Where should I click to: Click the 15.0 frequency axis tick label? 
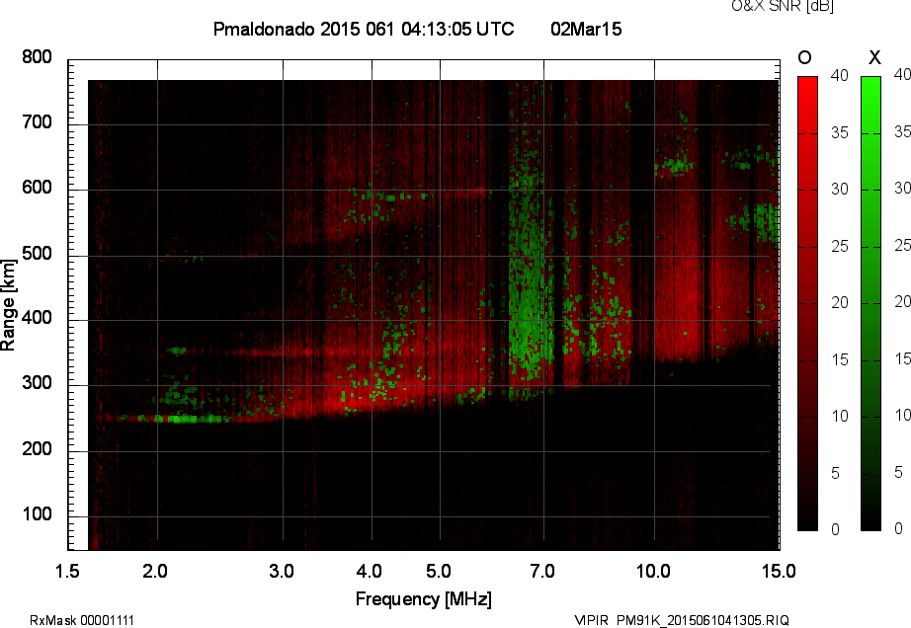point(779,571)
